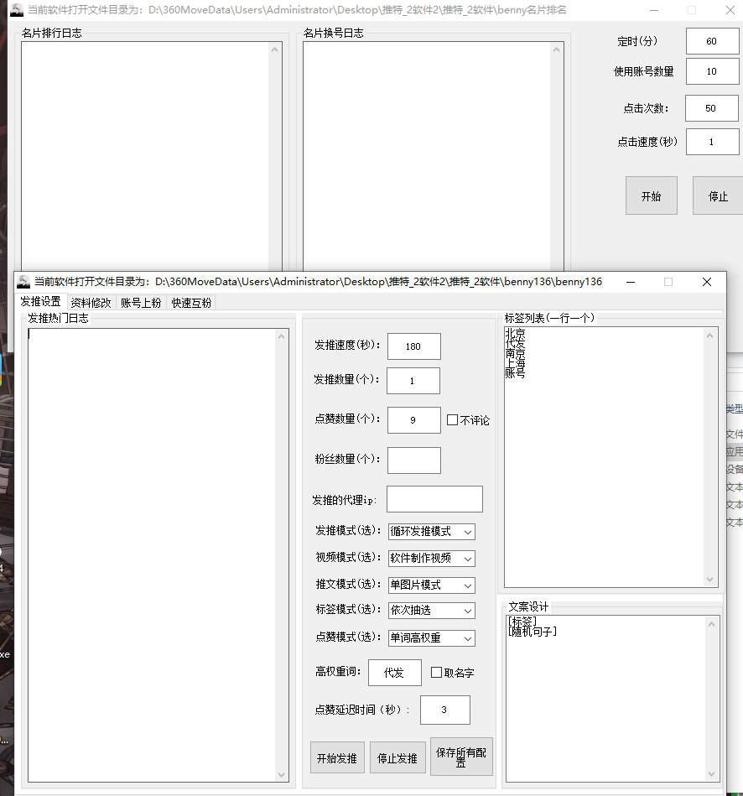The height and width of the screenshot is (796, 743).
Task: Switch to the 资料修改 tab
Action: pos(91,303)
